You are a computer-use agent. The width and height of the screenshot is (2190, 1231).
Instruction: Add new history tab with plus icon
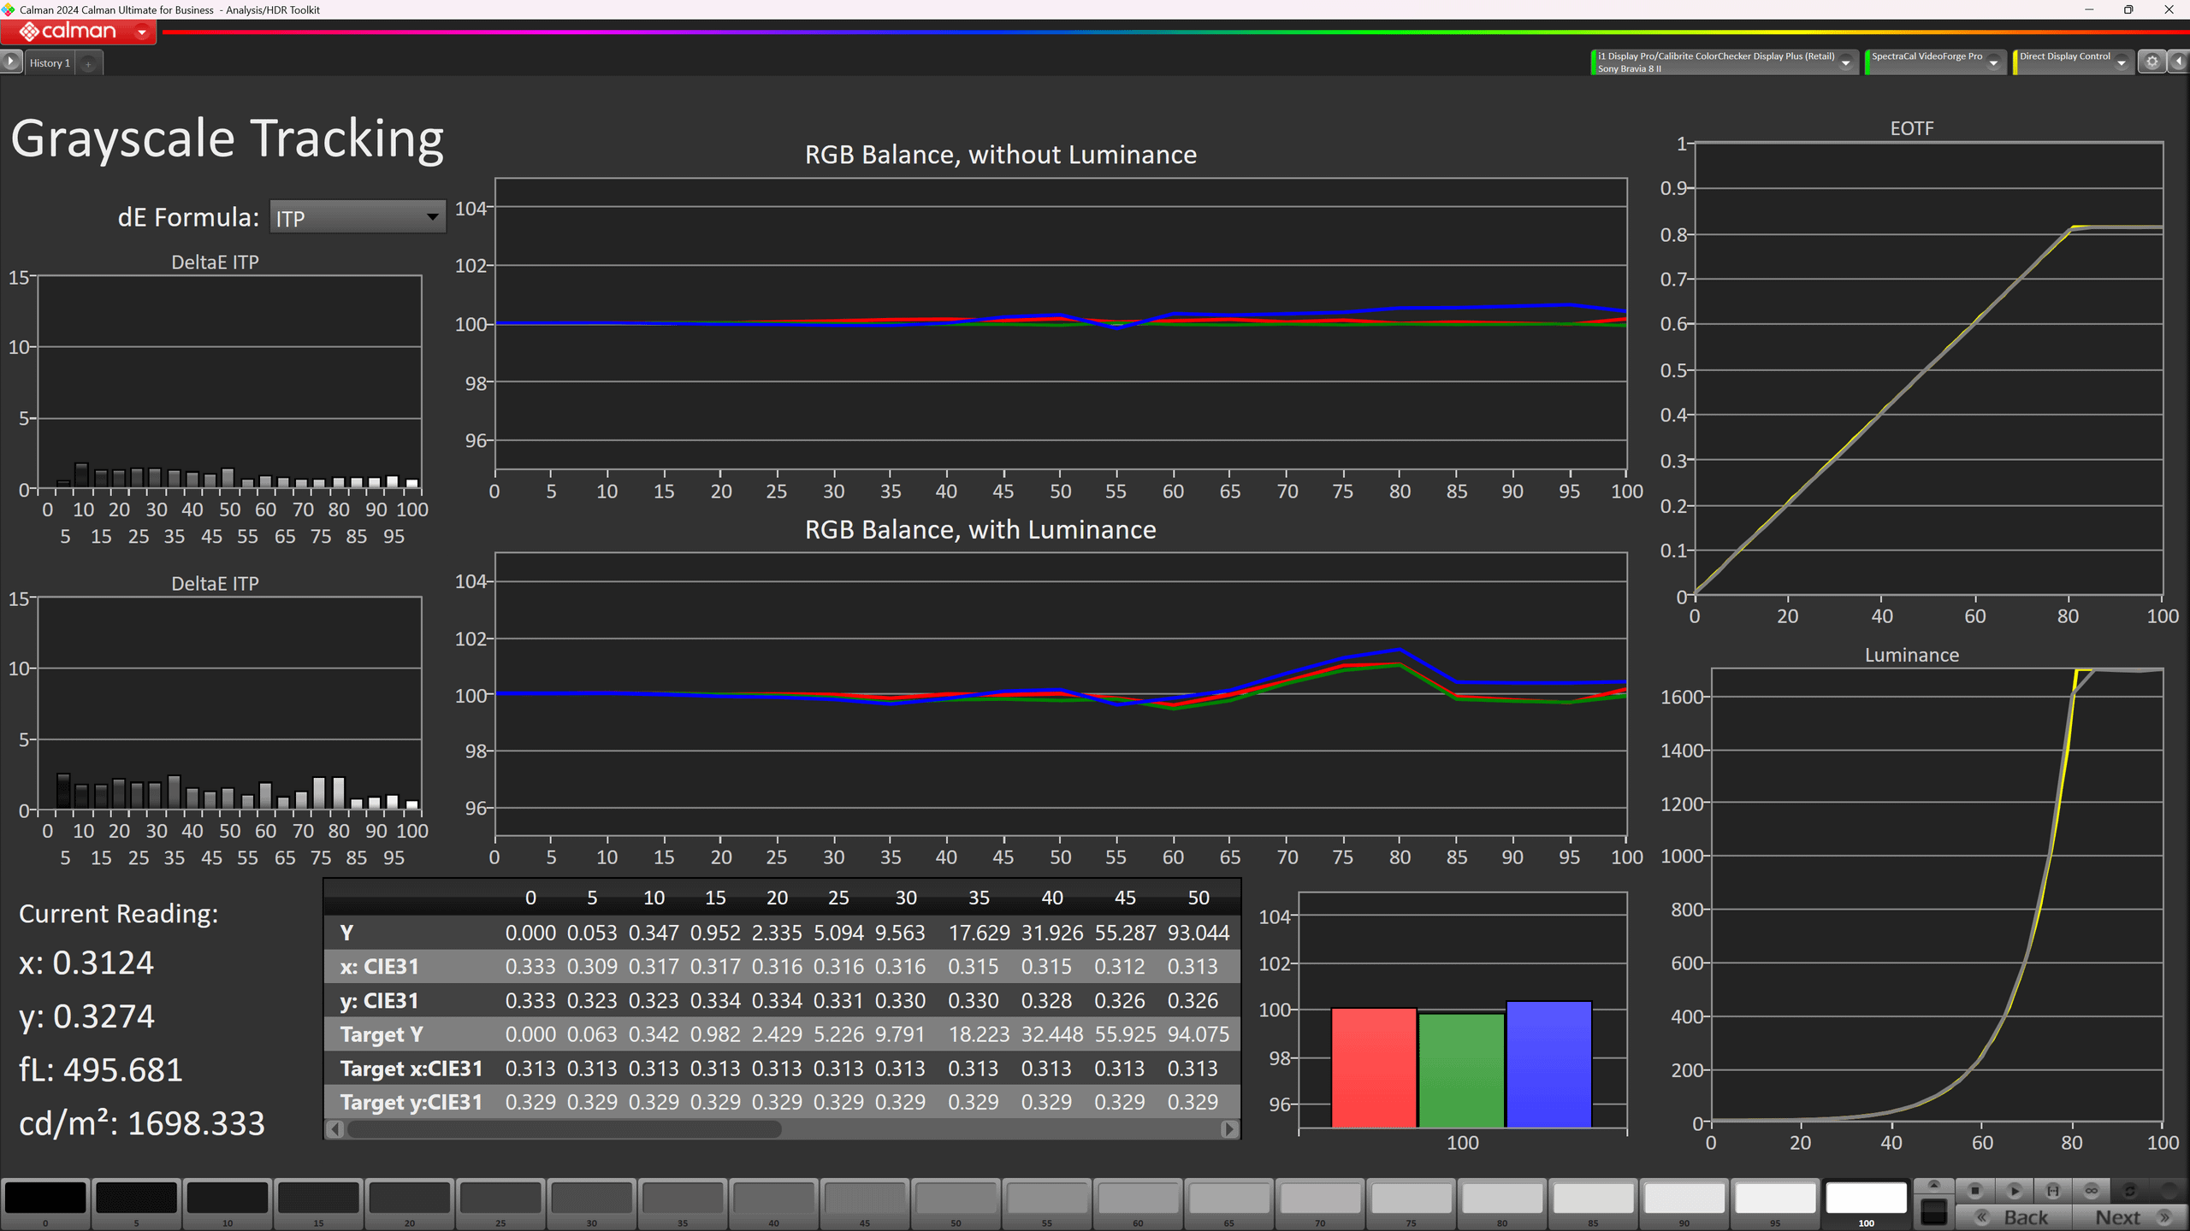(88, 63)
